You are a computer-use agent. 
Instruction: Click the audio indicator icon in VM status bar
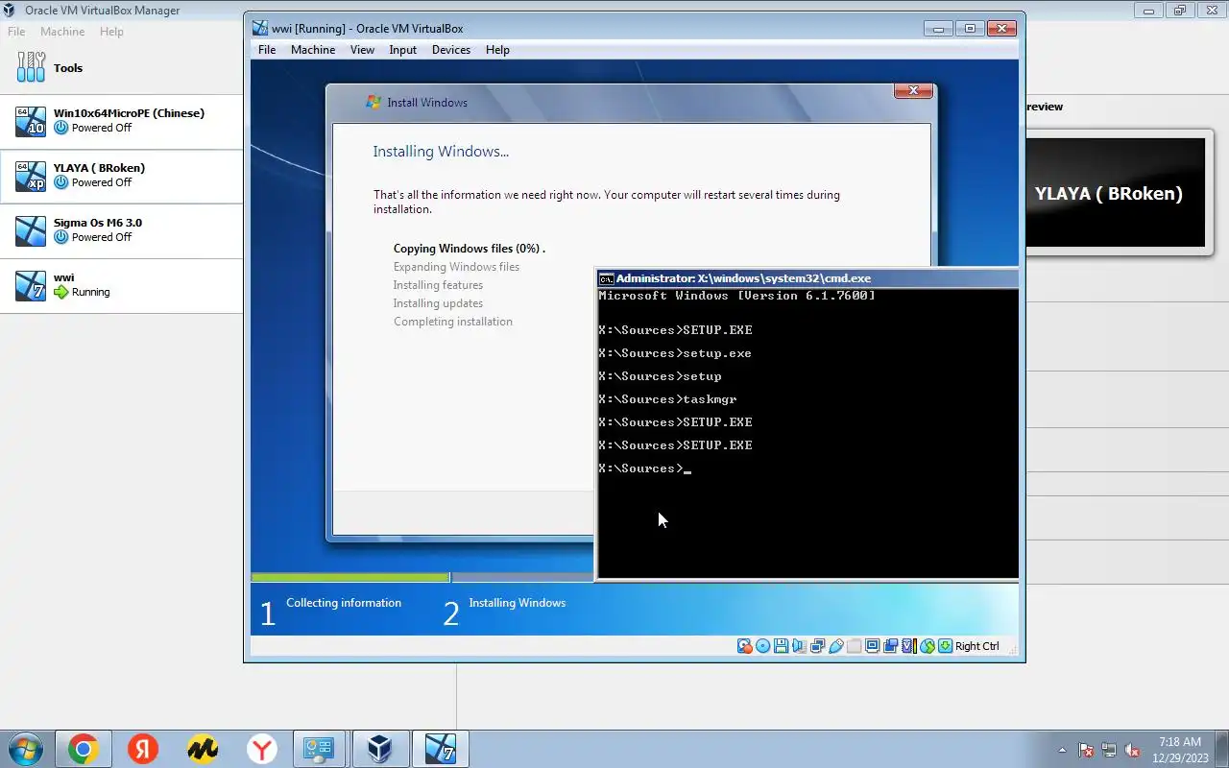click(800, 646)
